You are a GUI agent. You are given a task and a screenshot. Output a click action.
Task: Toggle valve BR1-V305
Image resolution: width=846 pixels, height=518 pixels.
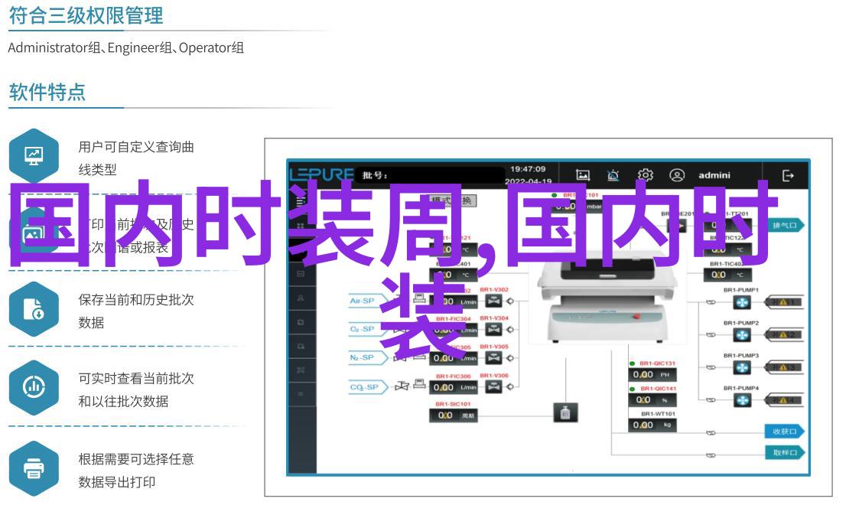tap(493, 357)
